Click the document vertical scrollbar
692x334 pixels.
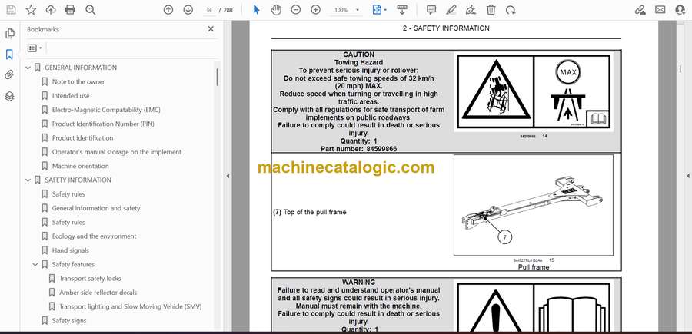(x=680, y=70)
